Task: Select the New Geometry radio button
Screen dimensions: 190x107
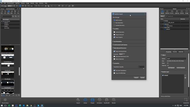Action: [x=114, y=23]
